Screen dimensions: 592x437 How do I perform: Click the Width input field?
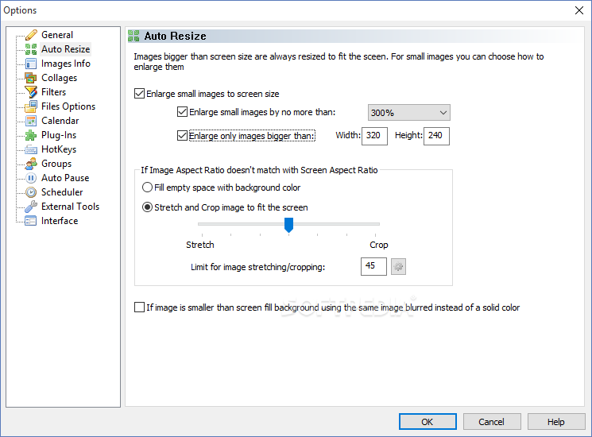[x=374, y=136]
